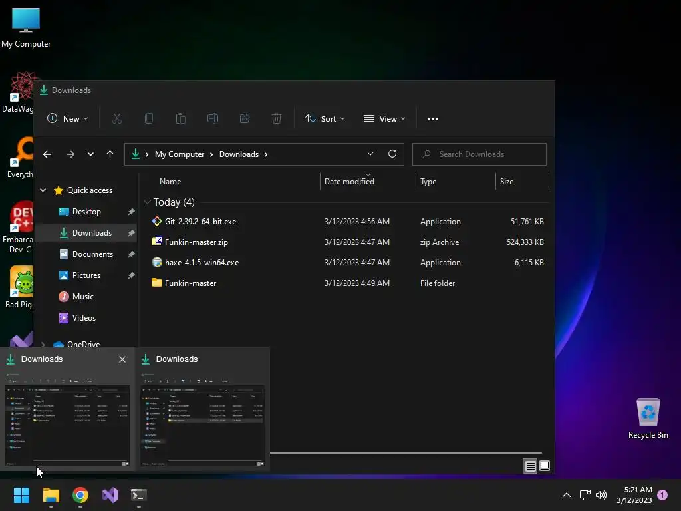The width and height of the screenshot is (681, 511).
Task: Expand the OneDrive tree node
Action: point(43,344)
